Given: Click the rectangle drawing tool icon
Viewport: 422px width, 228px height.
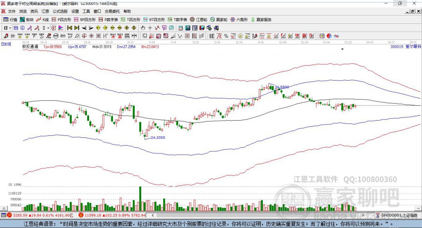Looking at the screenshot, I should pyautogui.click(x=145, y=36).
